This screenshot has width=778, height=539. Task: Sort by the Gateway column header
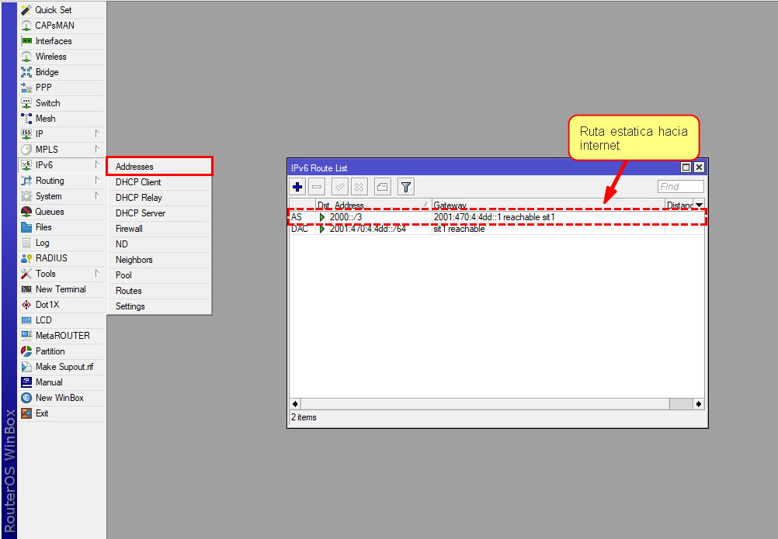pos(547,205)
